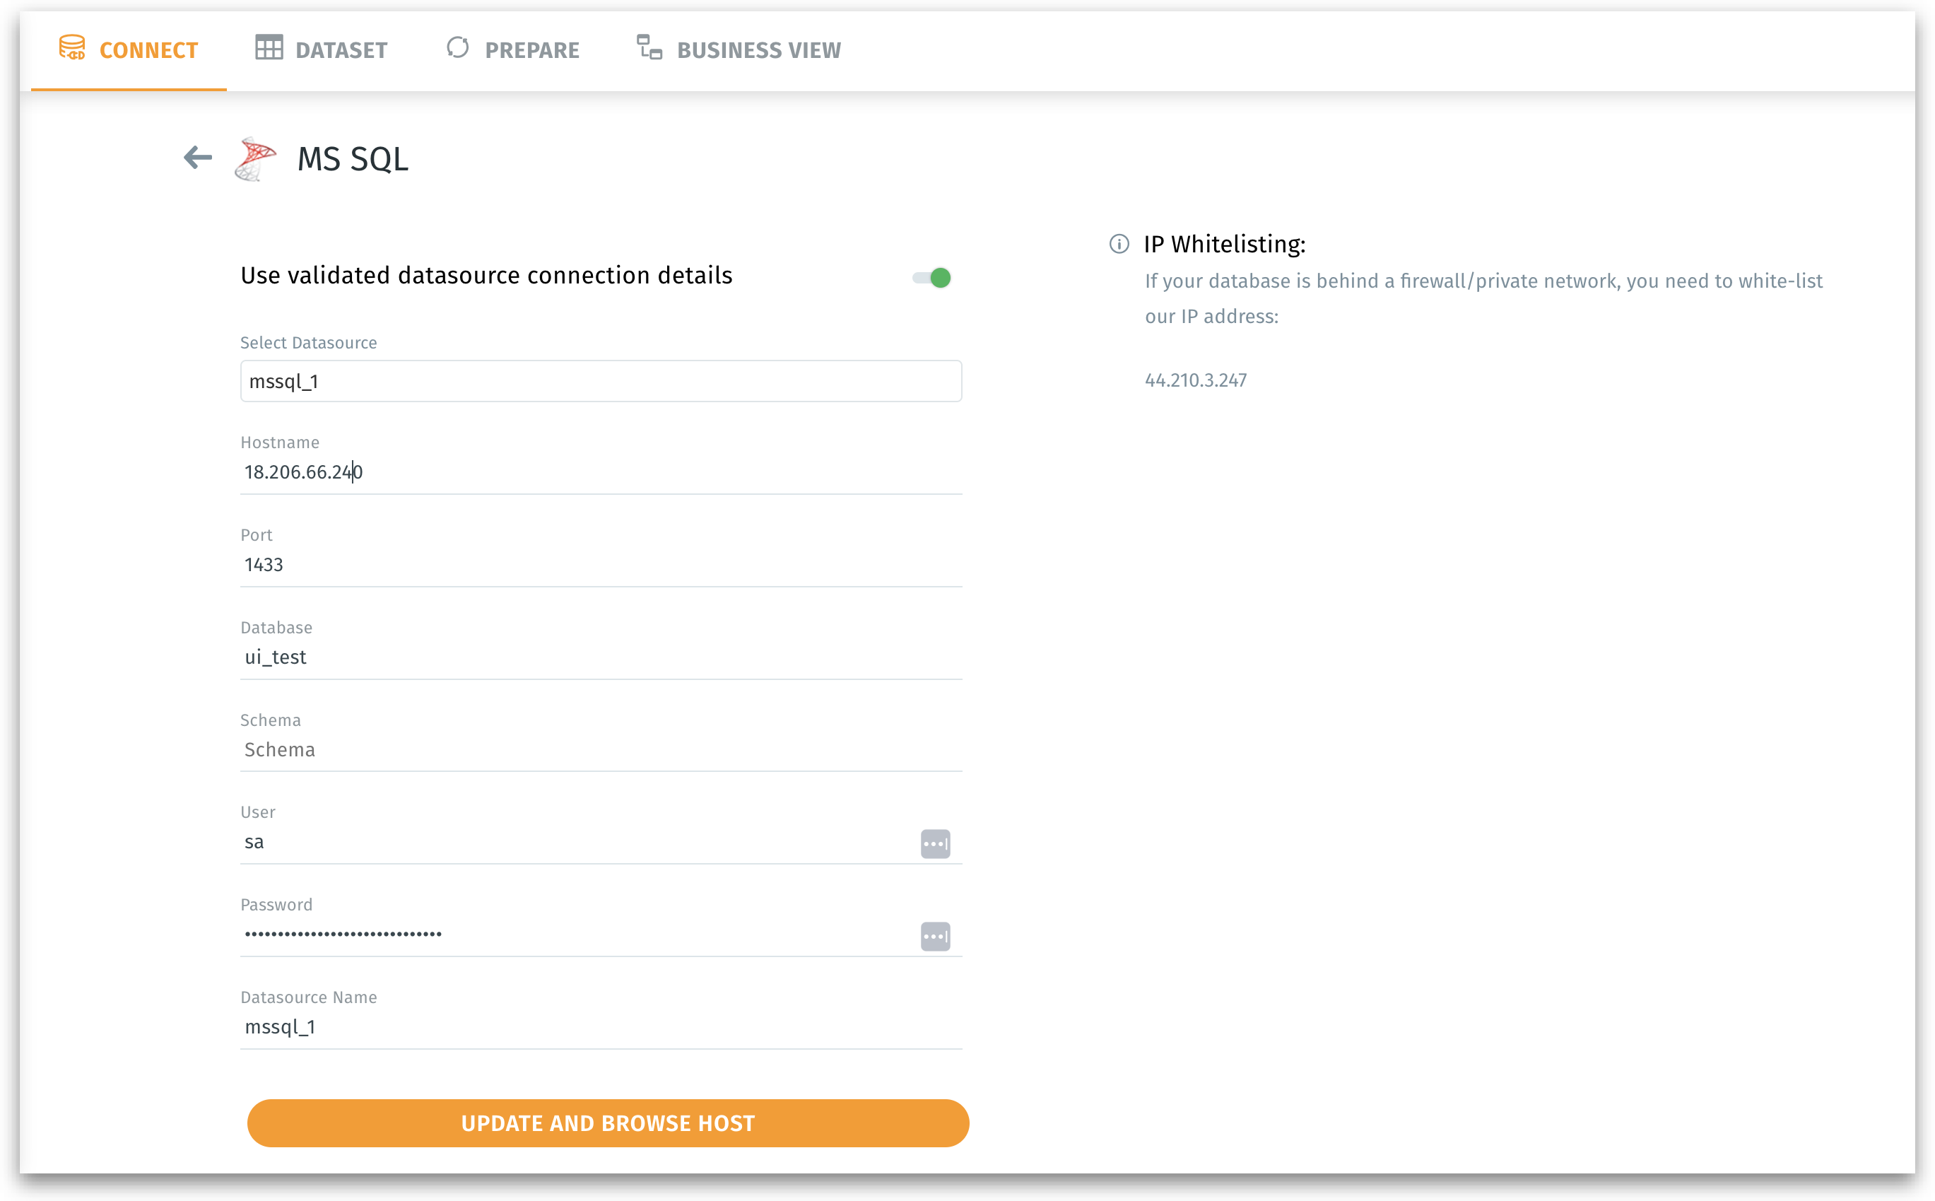Open the Select Datasource dropdown
Viewport: 1935px width, 1201px height.
click(x=600, y=381)
